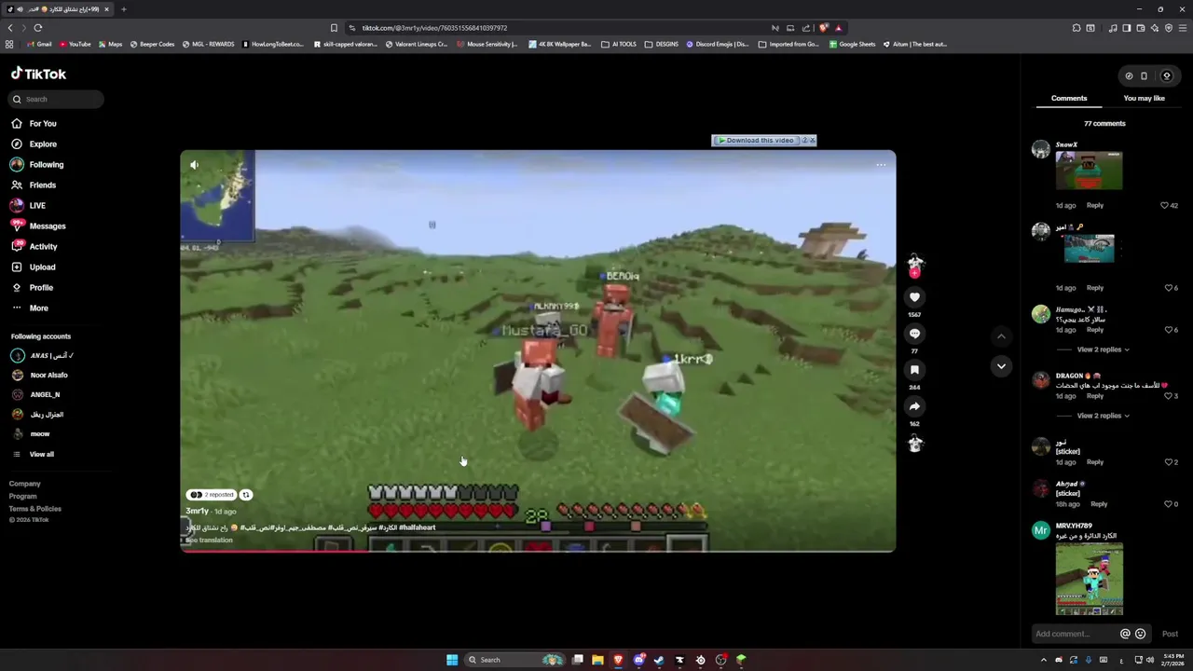Reply to Ahmad's sticker comment
This screenshot has width=1193, height=671.
point(1099,504)
